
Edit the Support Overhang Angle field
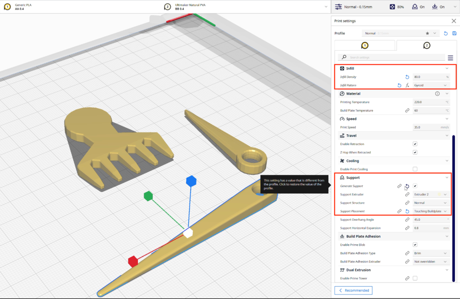click(x=431, y=219)
